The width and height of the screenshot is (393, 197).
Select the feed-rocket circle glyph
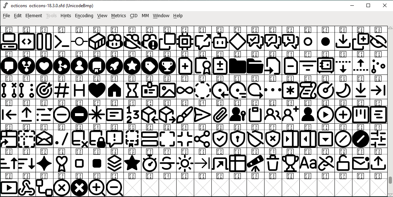click(x=114, y=66)
